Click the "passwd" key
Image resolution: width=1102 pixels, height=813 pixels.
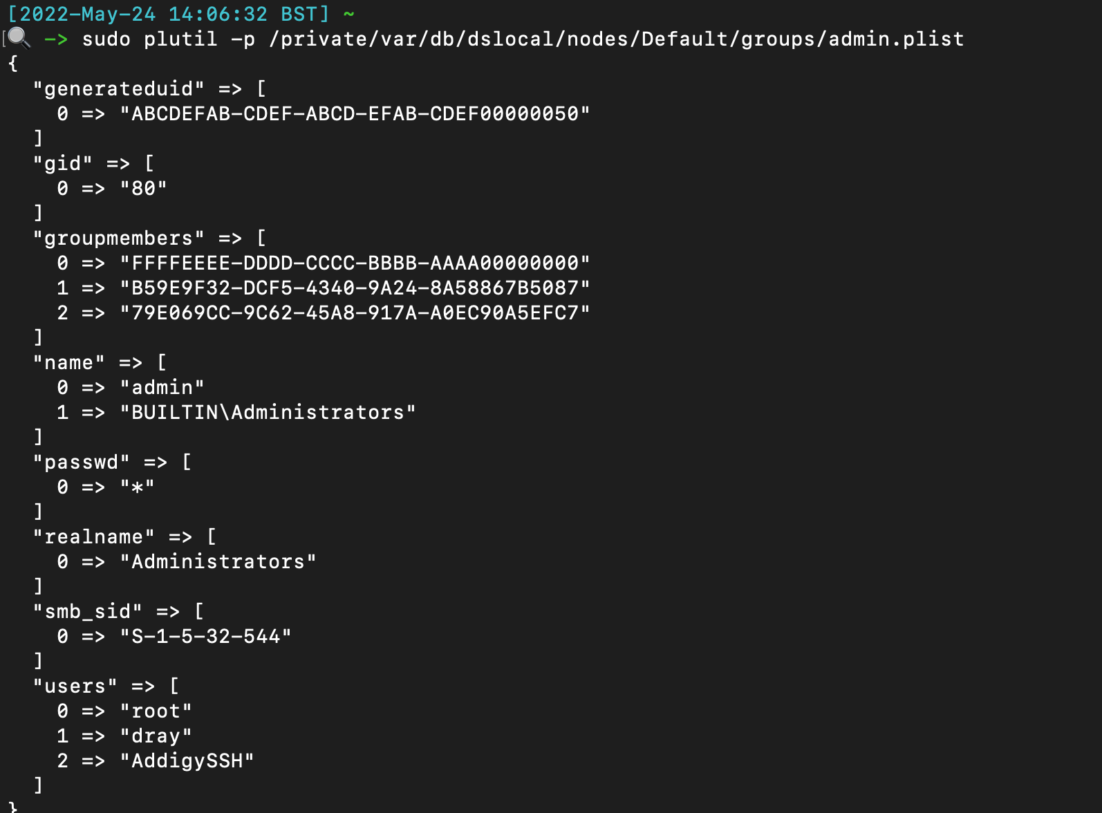(81, 462)
